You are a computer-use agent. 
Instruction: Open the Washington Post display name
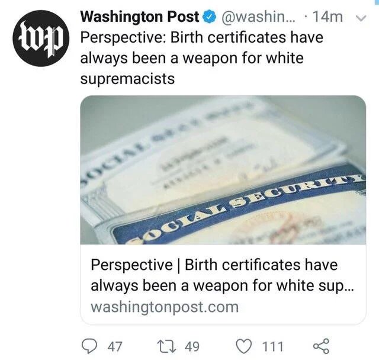[x=140, y=17]
